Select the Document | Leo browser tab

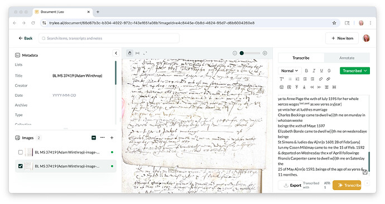62,12
